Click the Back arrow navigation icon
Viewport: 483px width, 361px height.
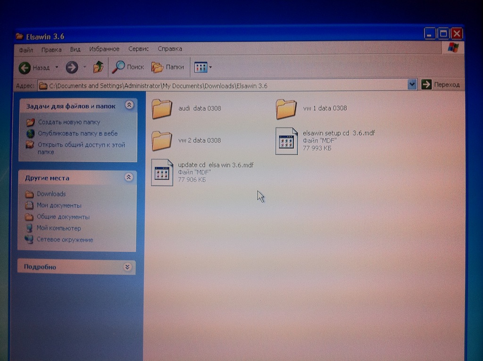point(25,68)
